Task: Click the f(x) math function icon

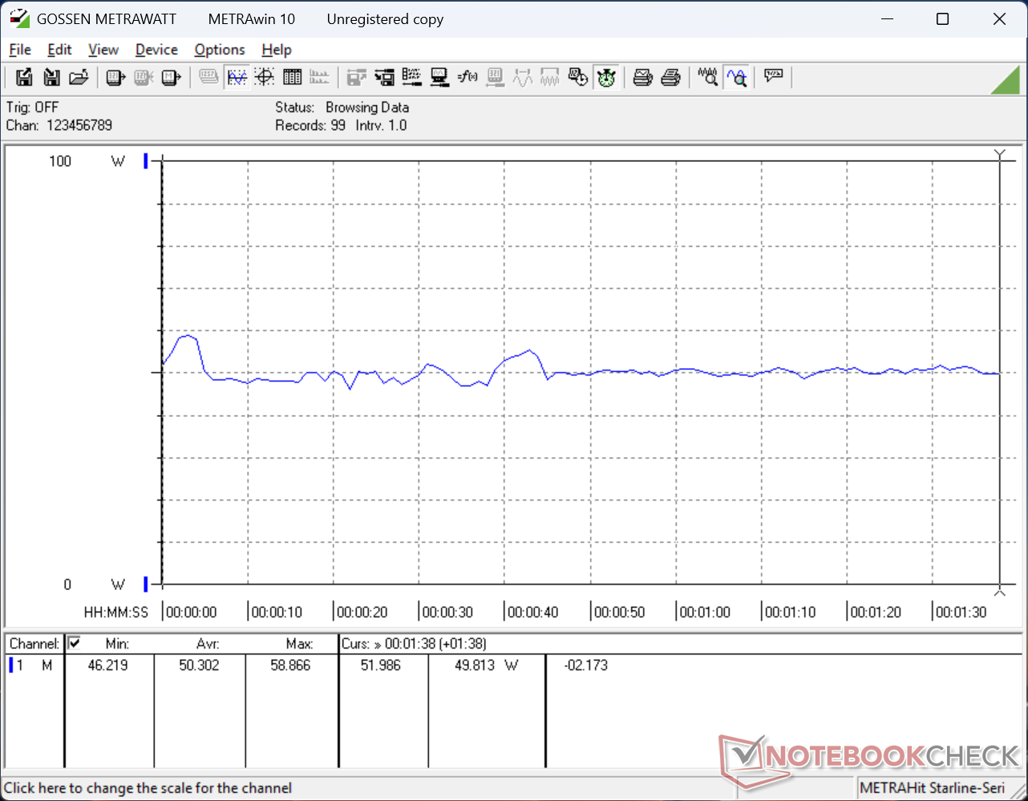Action: coord(467,77)
